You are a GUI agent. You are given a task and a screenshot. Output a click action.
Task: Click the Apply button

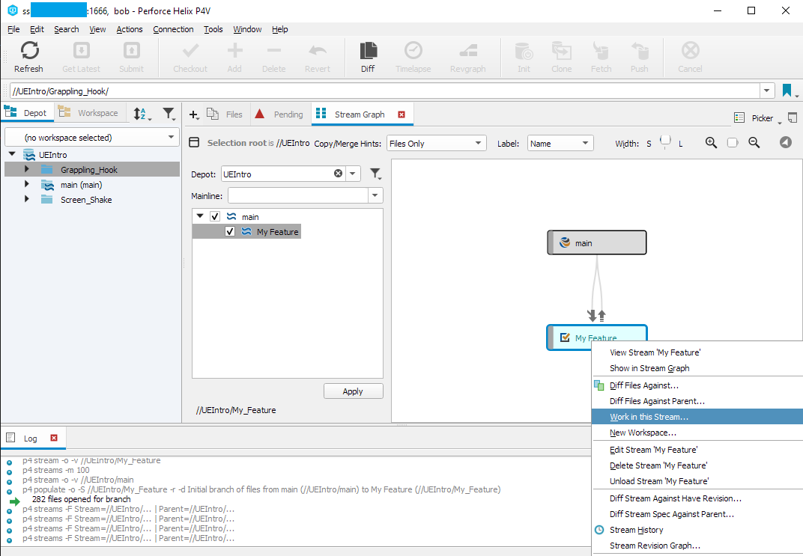coord(354,391)
